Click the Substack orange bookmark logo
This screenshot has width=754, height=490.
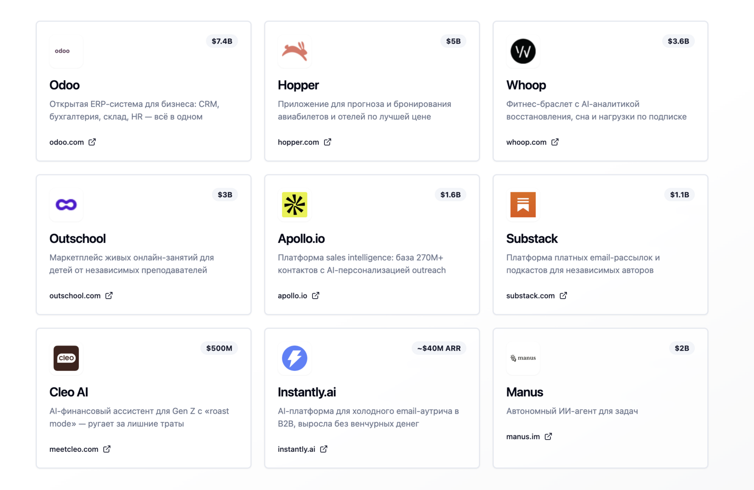(x=523, y=205)
